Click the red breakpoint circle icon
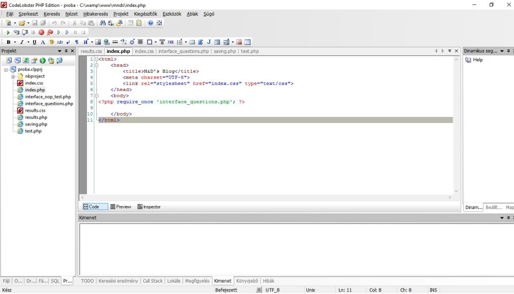Screen dimensions: 514x294 click(x=42, y=33)
